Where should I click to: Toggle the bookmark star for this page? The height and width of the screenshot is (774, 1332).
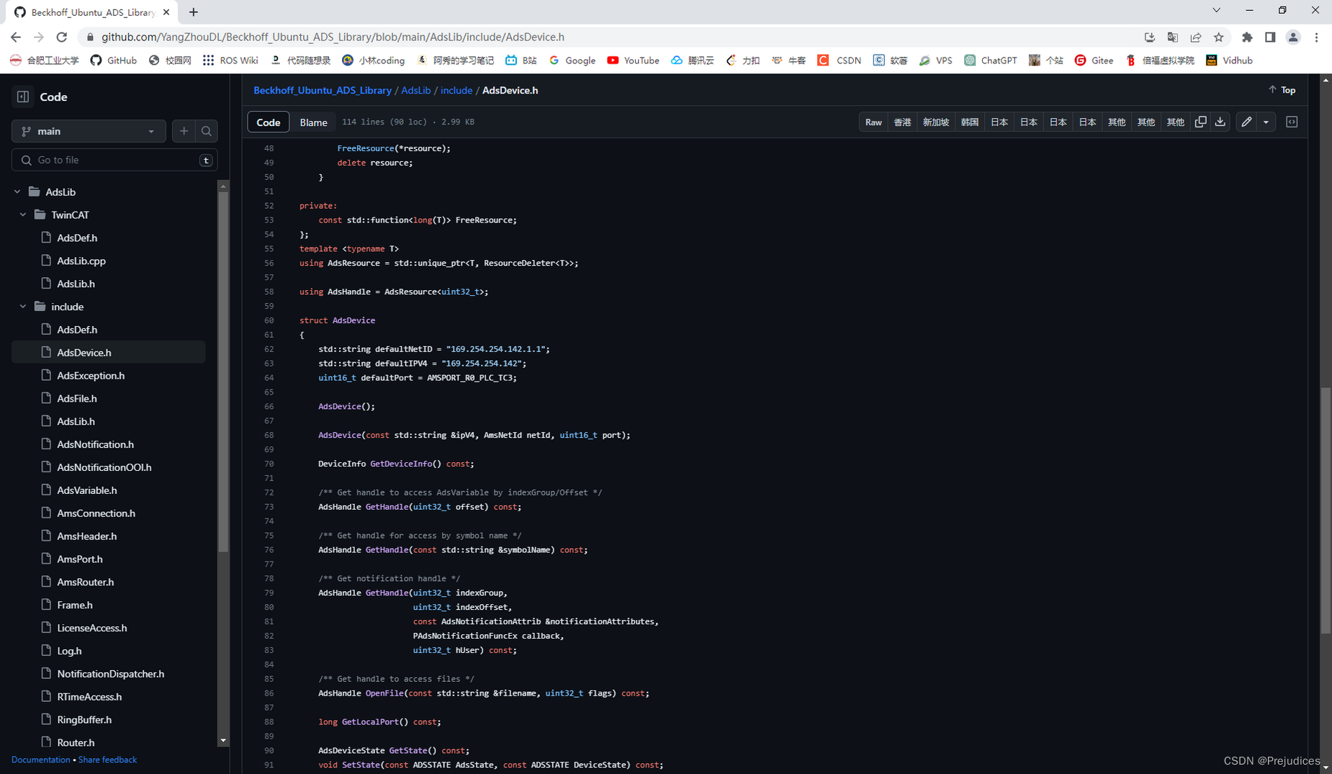pyautogui.click(x=1220, y=37)
